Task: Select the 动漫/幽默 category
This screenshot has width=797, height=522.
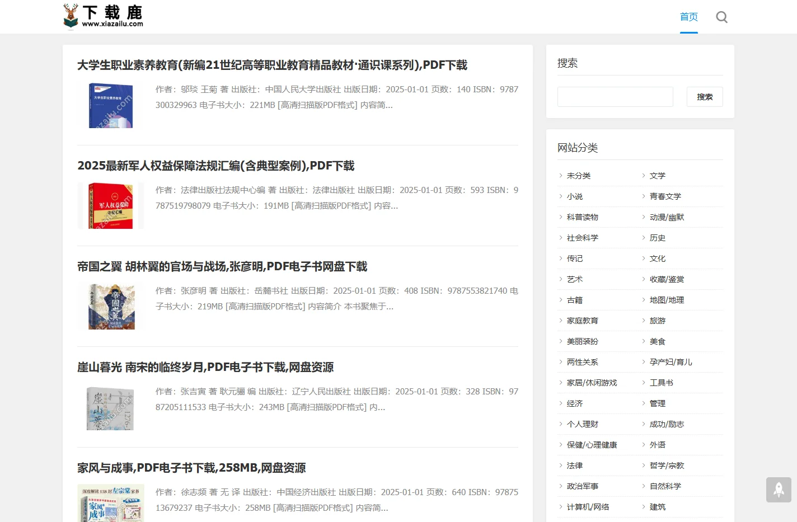Action: (x=667, y=217)
